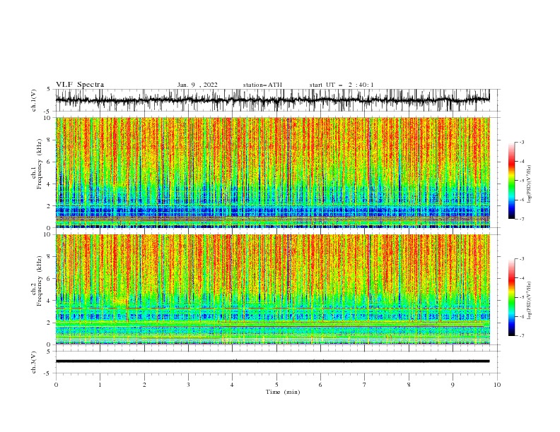Viewport: 560px width, 432px height.
Task: Click the "-3" tick on ch.1 colorbar
Action: tap(521, 142)
